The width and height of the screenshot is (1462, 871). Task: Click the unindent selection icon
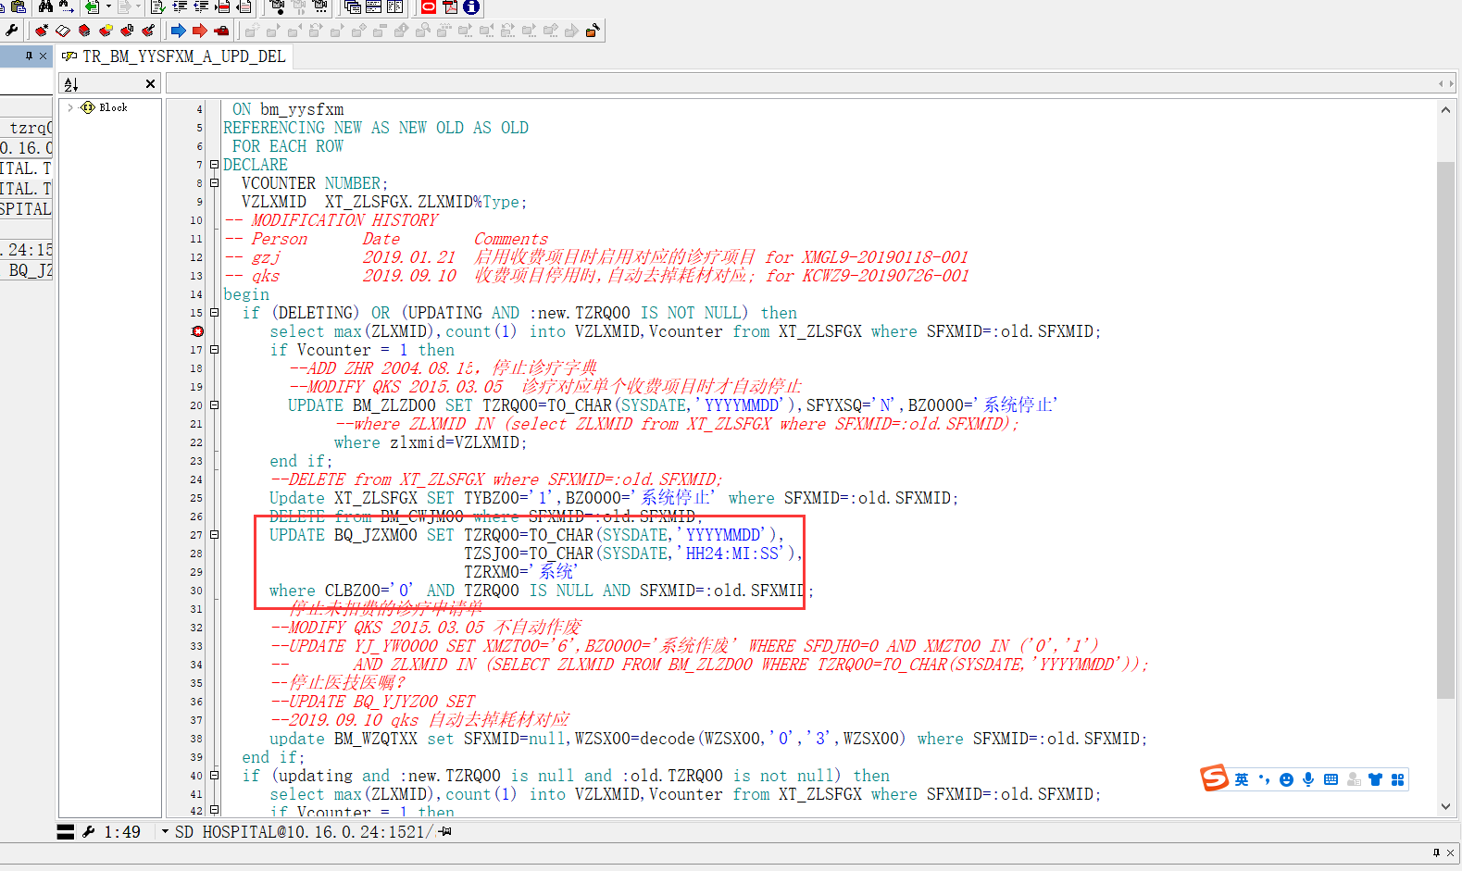click(201, 6)
